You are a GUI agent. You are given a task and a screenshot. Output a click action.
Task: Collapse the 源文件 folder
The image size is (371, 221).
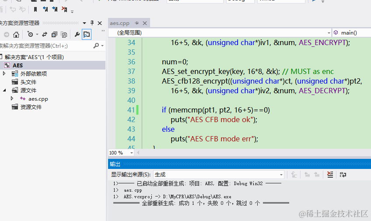(4, 90)
